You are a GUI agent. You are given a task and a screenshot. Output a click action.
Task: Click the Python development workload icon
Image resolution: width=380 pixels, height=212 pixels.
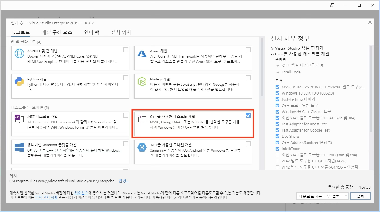click(x=19, y=82)
